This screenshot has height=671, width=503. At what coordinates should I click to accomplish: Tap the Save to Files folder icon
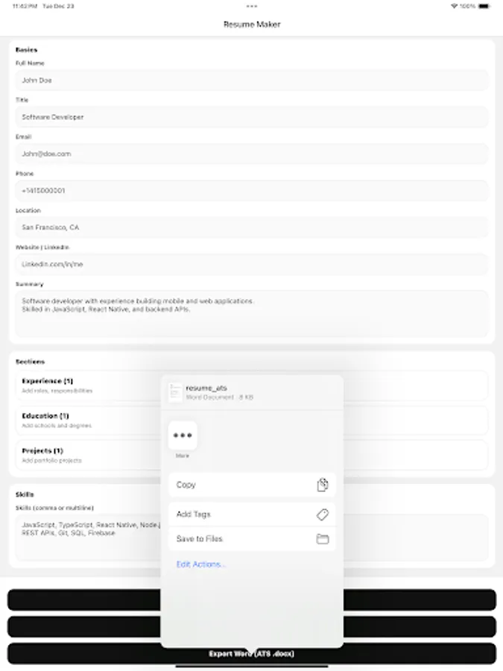click(x=323, y=539)
